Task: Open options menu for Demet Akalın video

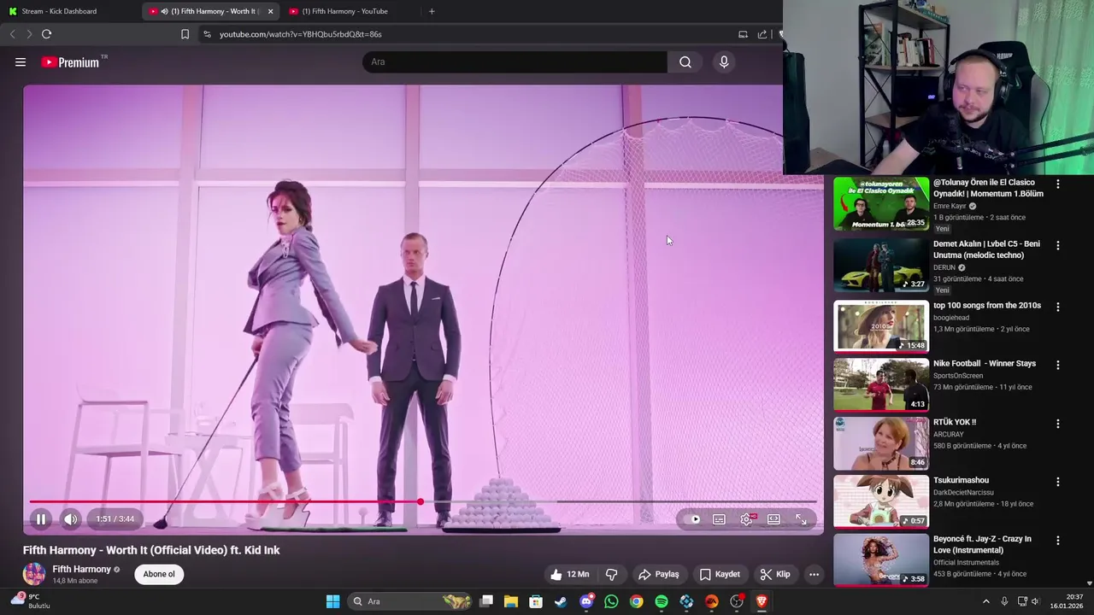Action: (x=1058, y=245)
